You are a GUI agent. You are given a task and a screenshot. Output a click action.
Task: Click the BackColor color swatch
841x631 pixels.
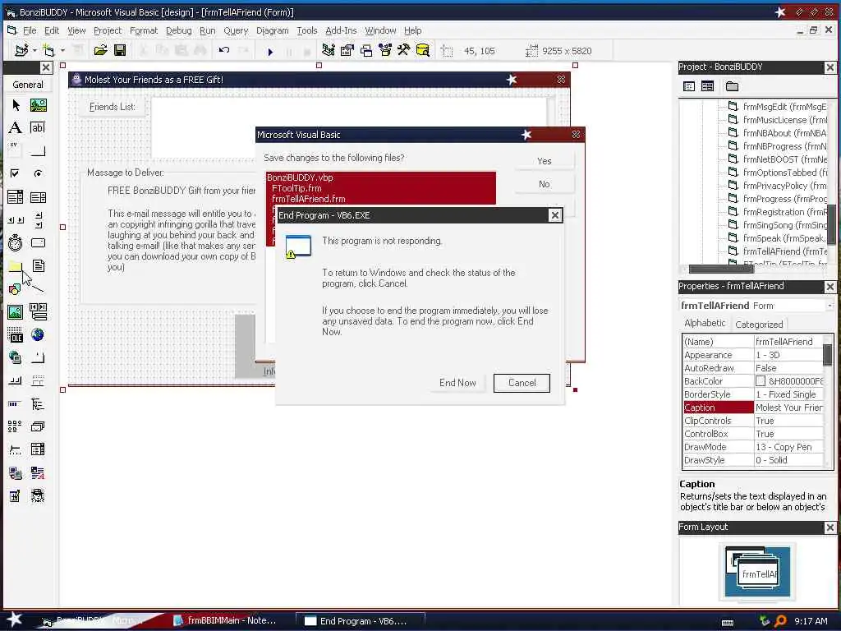(761, 381)
